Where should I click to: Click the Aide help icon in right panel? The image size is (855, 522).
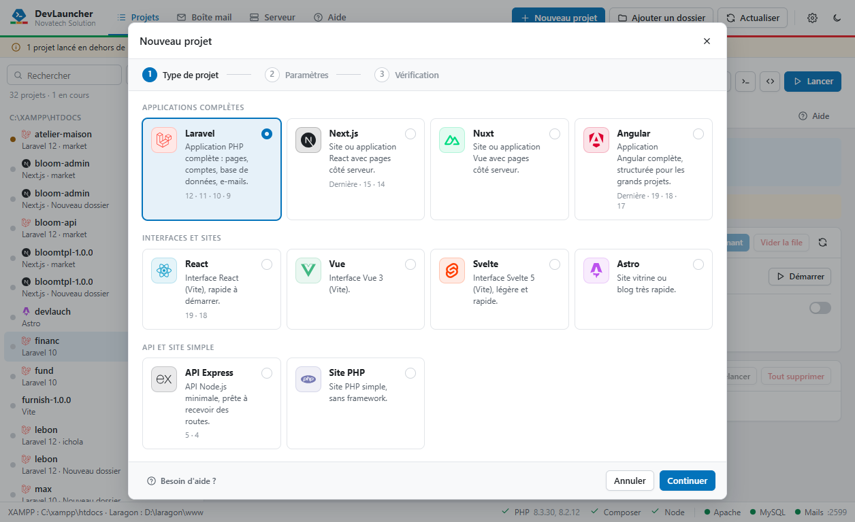(803, 116)
